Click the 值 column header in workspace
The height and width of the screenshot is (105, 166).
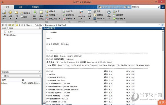(23, 80)
